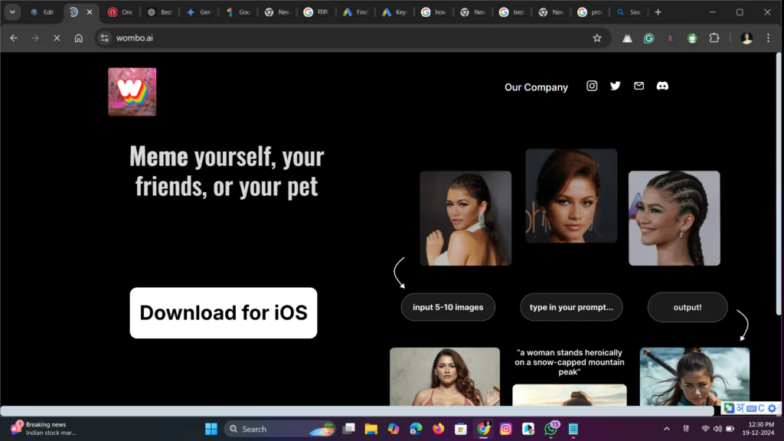Open the Extensions puzzle icon

[x=714, y=38]
